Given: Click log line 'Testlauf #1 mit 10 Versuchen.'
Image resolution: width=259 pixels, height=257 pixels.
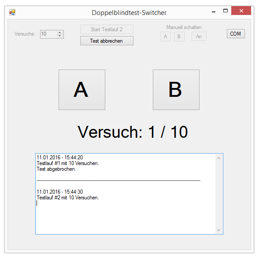Looking at the screenshot, I should [68, 163].
